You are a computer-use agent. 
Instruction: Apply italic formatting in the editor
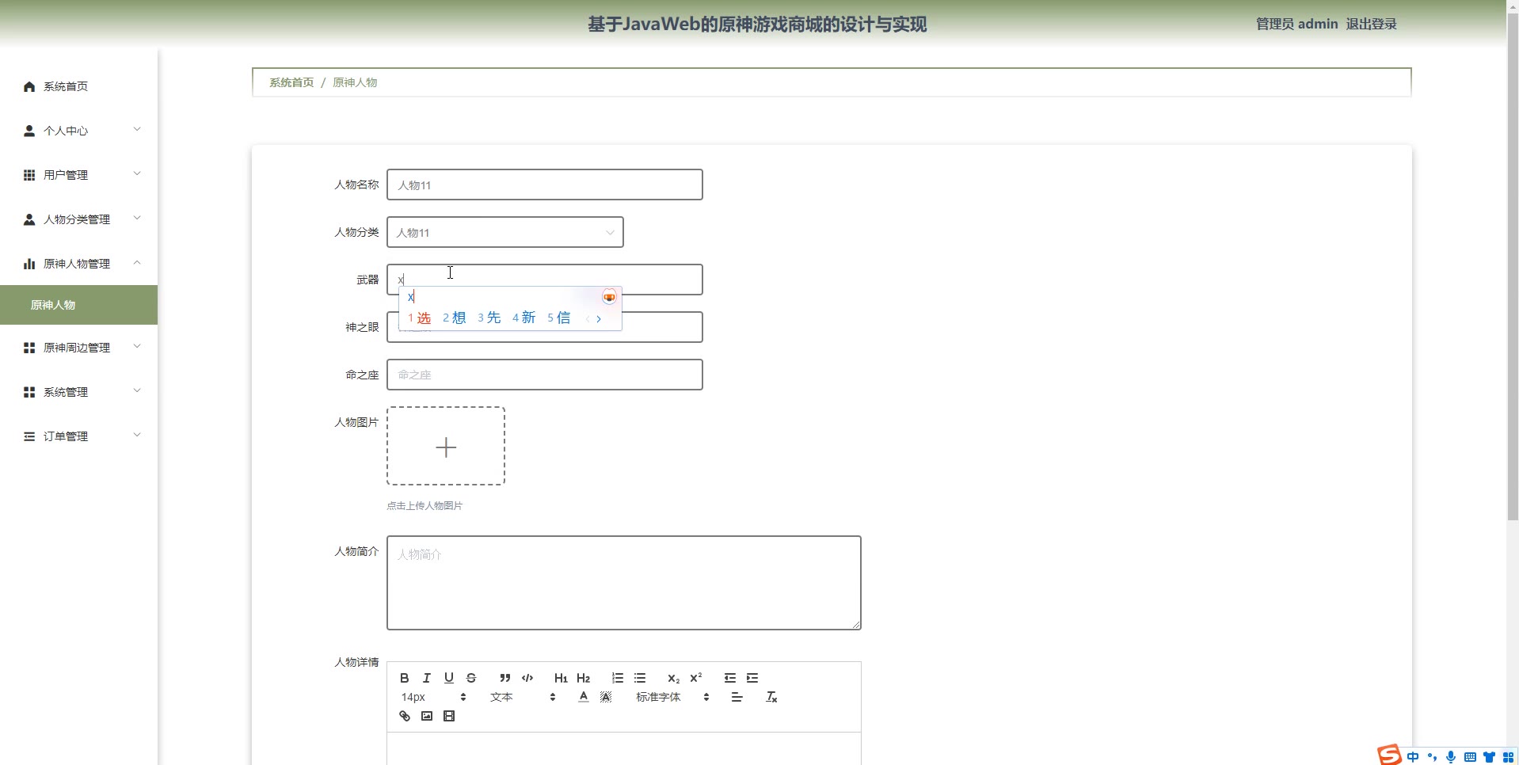coord(427,678)
